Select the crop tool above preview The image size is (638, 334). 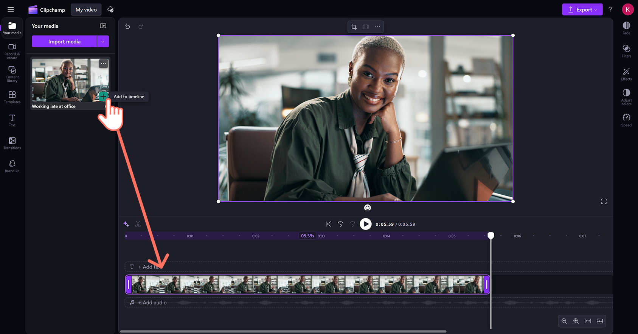(354, 27)
